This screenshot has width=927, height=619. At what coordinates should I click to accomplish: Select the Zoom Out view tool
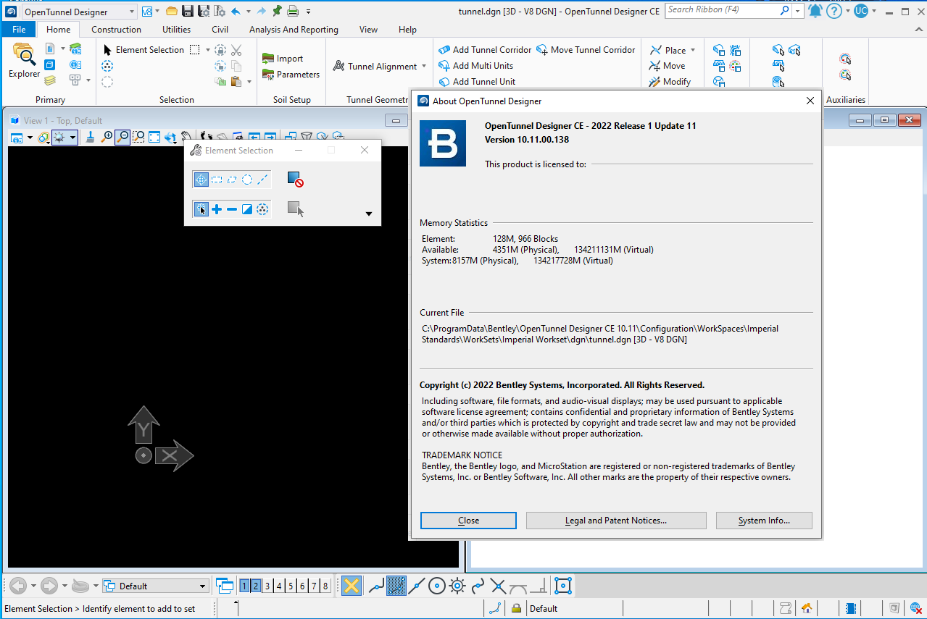coord(122,137)
